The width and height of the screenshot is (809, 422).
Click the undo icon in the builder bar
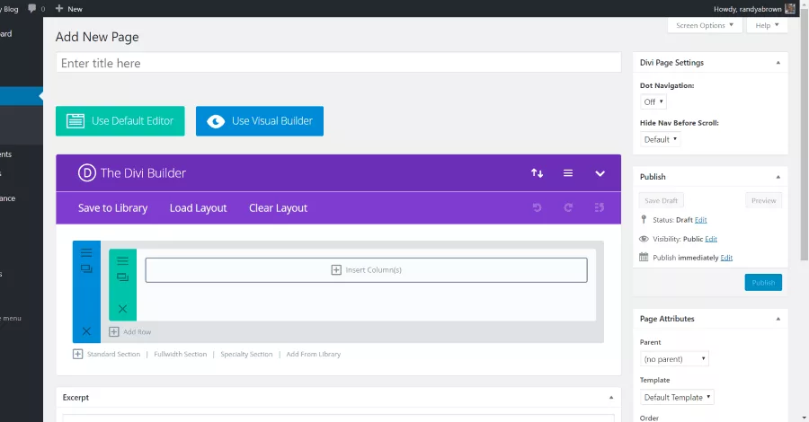point(538,207)
